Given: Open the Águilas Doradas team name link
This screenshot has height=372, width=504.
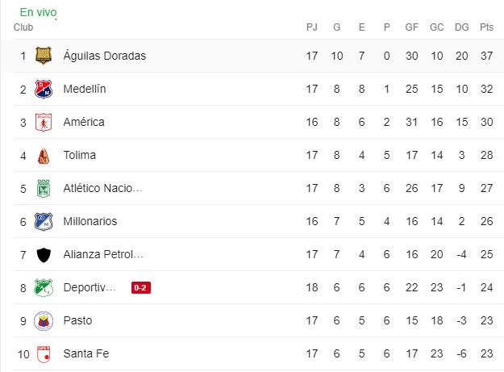Looking at the screenshot, I should [105, 56].
